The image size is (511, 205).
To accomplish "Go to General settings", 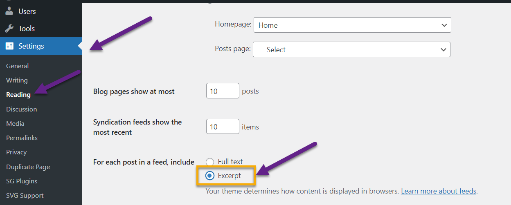I will [17, 66].
